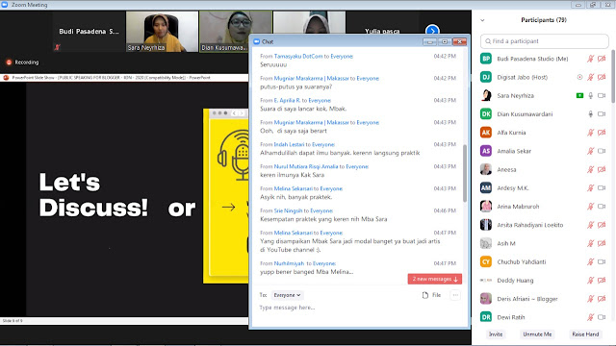Click the recording indicator next to Digisat Jabo
Viewport: 616px width, 346px height.
tap(579, 77)
